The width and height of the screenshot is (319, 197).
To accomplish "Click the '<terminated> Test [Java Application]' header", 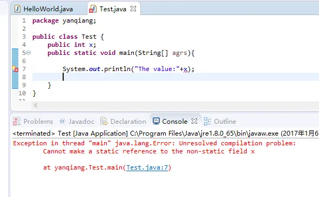I will pos(166,133).
